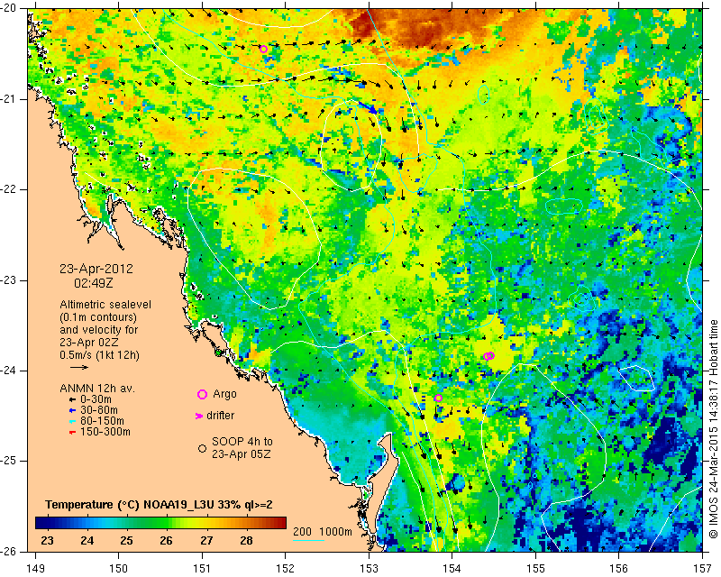Click the 'Altimetric sealevel' caption text
This screenshot has width=721, height=577.
coord(105,305)
